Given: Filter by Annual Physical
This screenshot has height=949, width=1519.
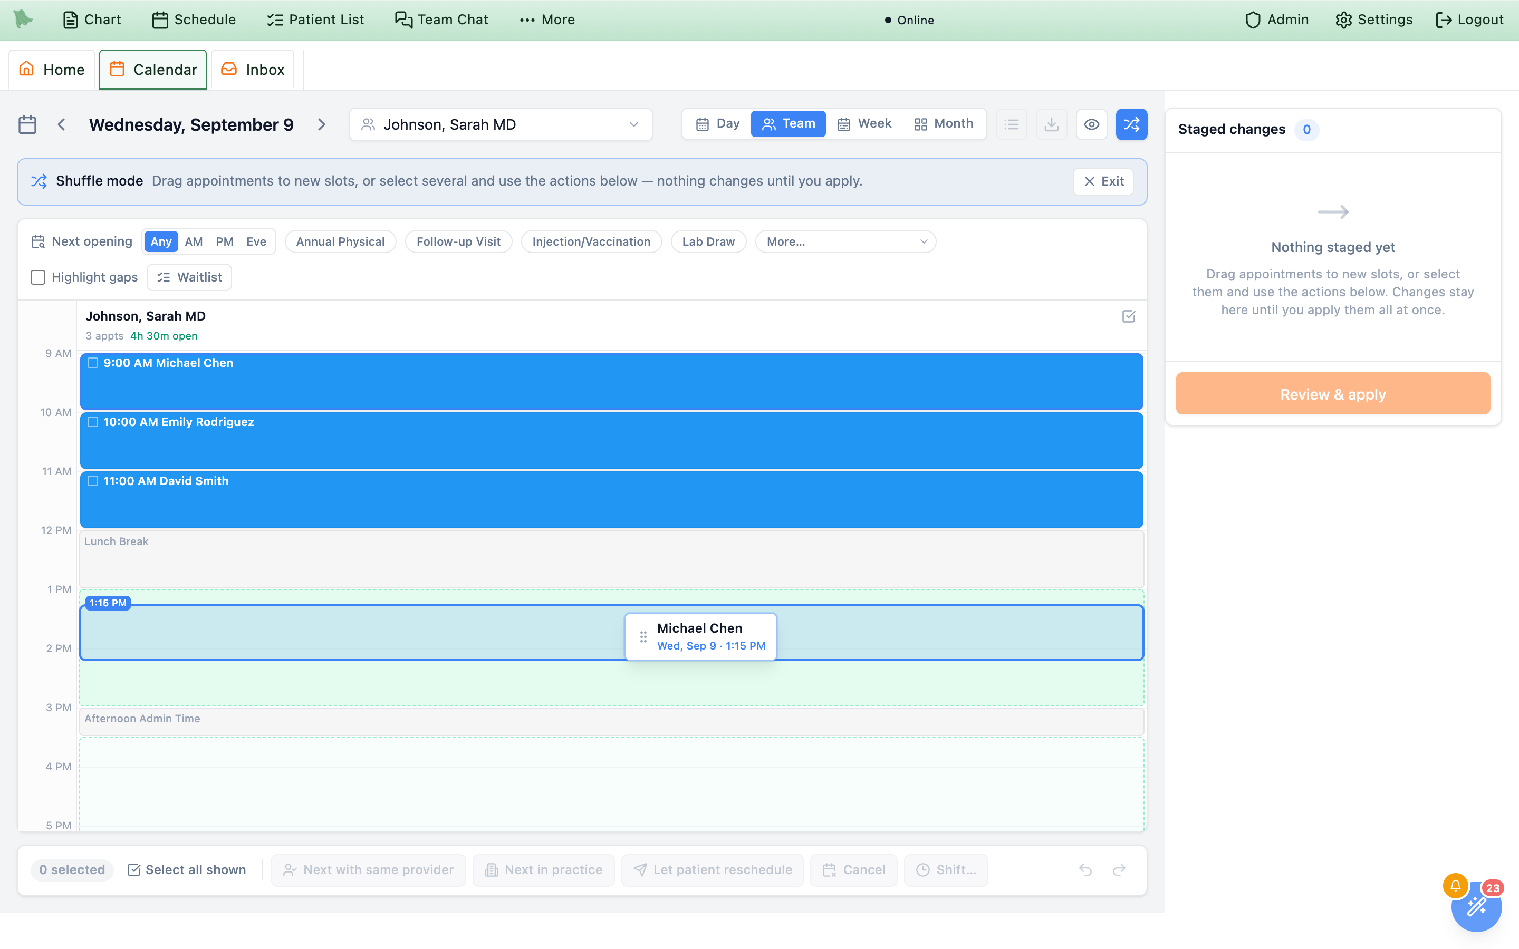Looking at the screenshot, I should click(340, 241).
